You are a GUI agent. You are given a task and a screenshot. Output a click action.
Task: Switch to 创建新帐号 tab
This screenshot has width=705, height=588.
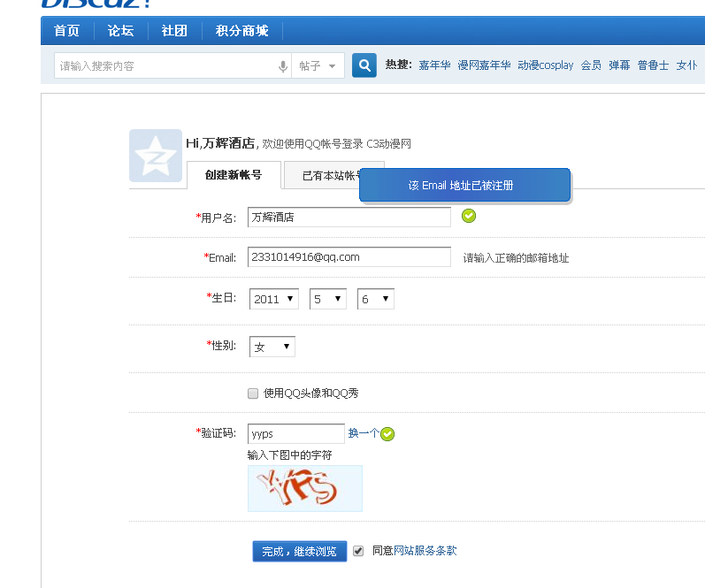tap(234, 175)
